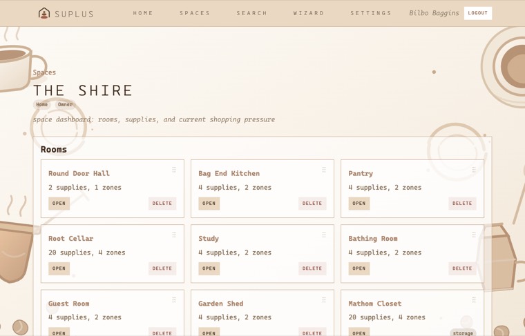Click the drag handle on Root Cellar card
The height and width of the screenshot is (336, 525).
pyautogui.click(x=174, y=235)
